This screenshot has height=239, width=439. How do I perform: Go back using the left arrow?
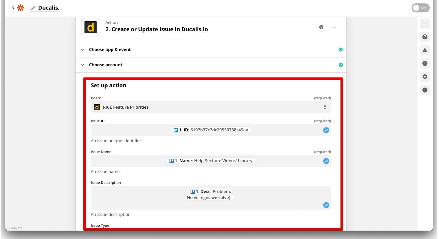coord(13,8)
